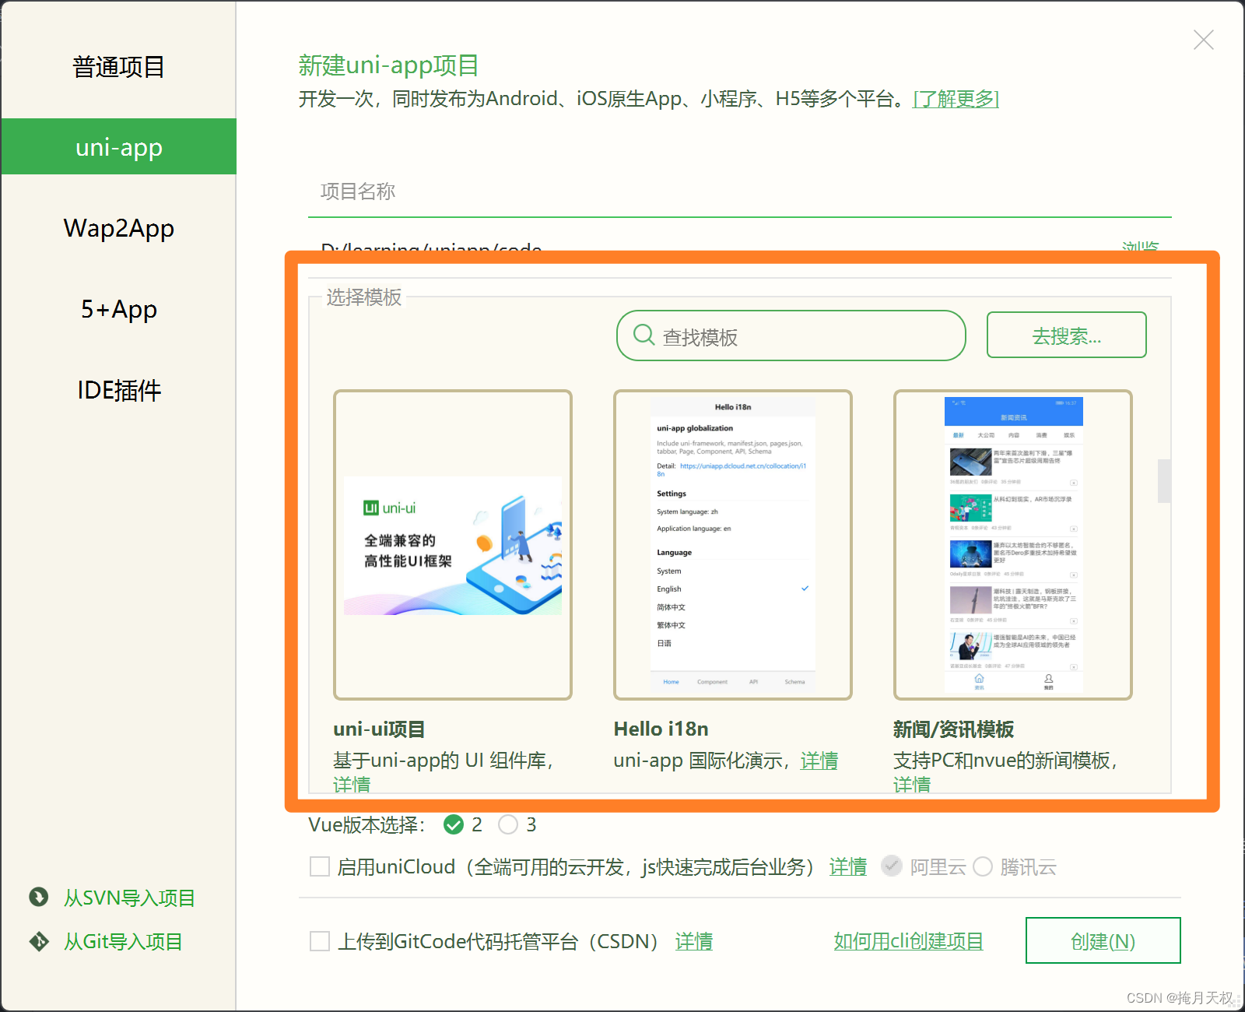
Task: Switch to the uni-app tab
Action: tap(118, 146)
